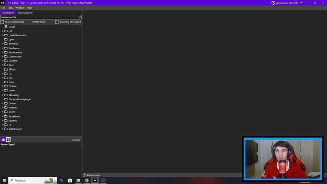Clear the Manchester City search text
Image resolution: width=327 pixels, height=184 pixels.
coord(80,17)
